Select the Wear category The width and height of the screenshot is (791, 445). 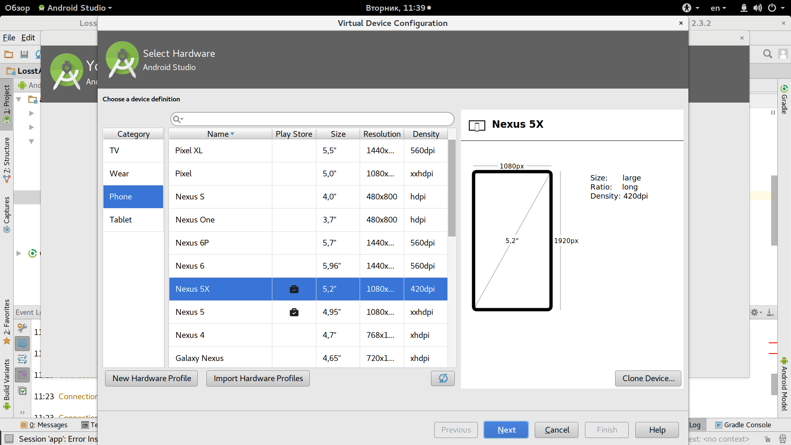coord(133,173)
